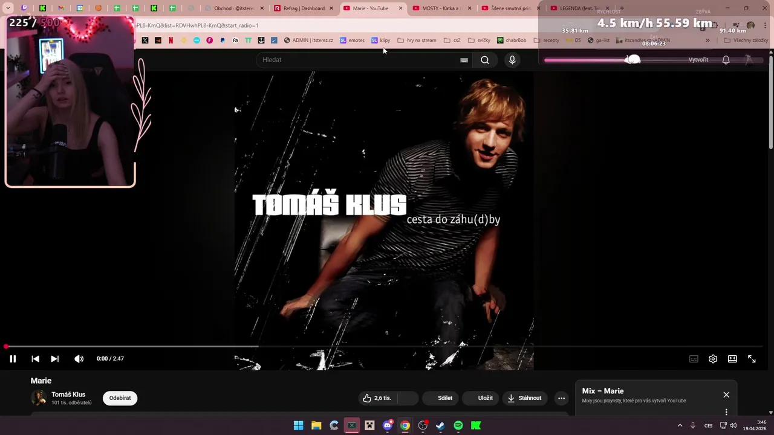This screenshot has height=435, width=774.
Task: Open the Mix panel three-dot options
Action: point(726,412)
